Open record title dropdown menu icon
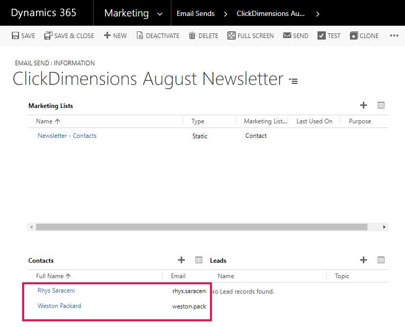This screenshot has width=405, height=327. coord(293,81)
